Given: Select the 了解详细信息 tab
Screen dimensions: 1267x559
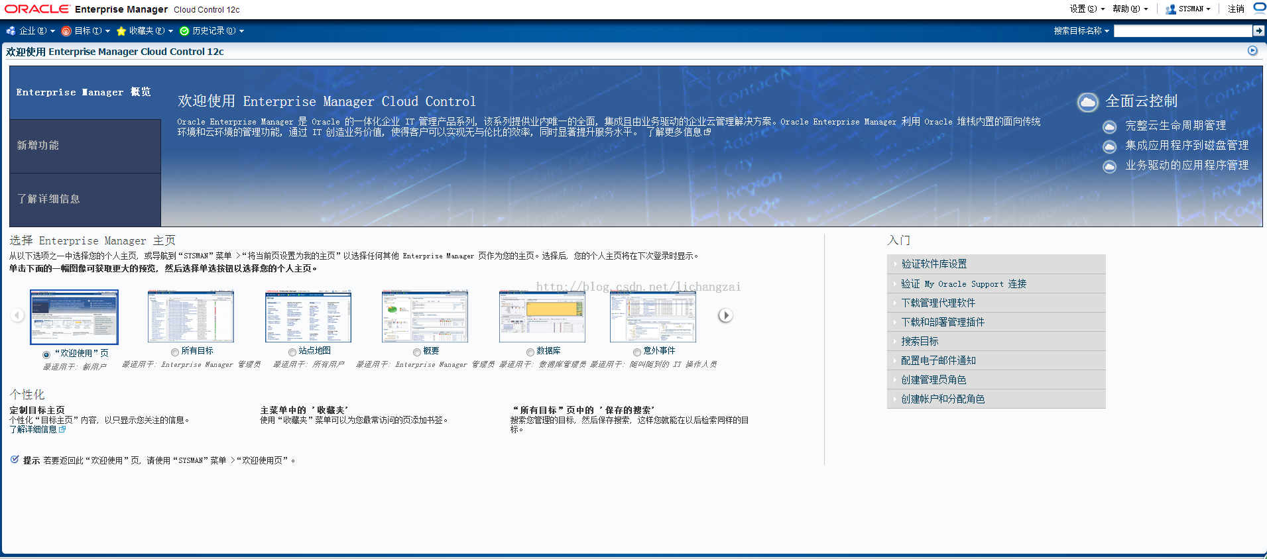Looking at the screenshot, I should click(x=85, y=200).
